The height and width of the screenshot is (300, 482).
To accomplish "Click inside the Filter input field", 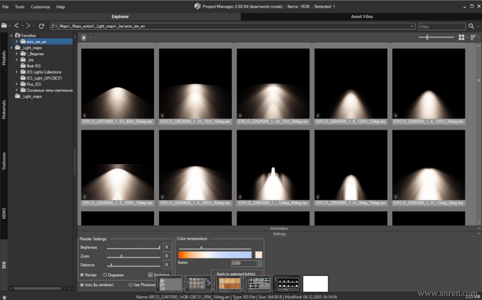I will pyautogui.click(x=442, y=26).
